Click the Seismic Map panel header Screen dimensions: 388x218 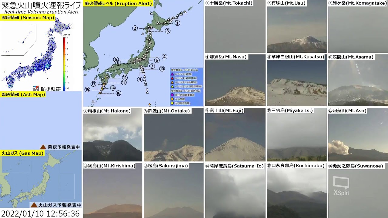pos(28,18)
